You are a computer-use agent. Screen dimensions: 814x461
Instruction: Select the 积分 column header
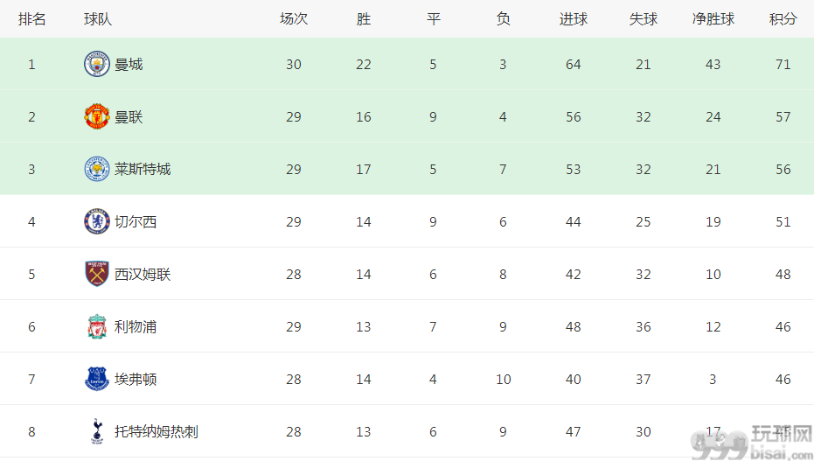click(783, 19)
